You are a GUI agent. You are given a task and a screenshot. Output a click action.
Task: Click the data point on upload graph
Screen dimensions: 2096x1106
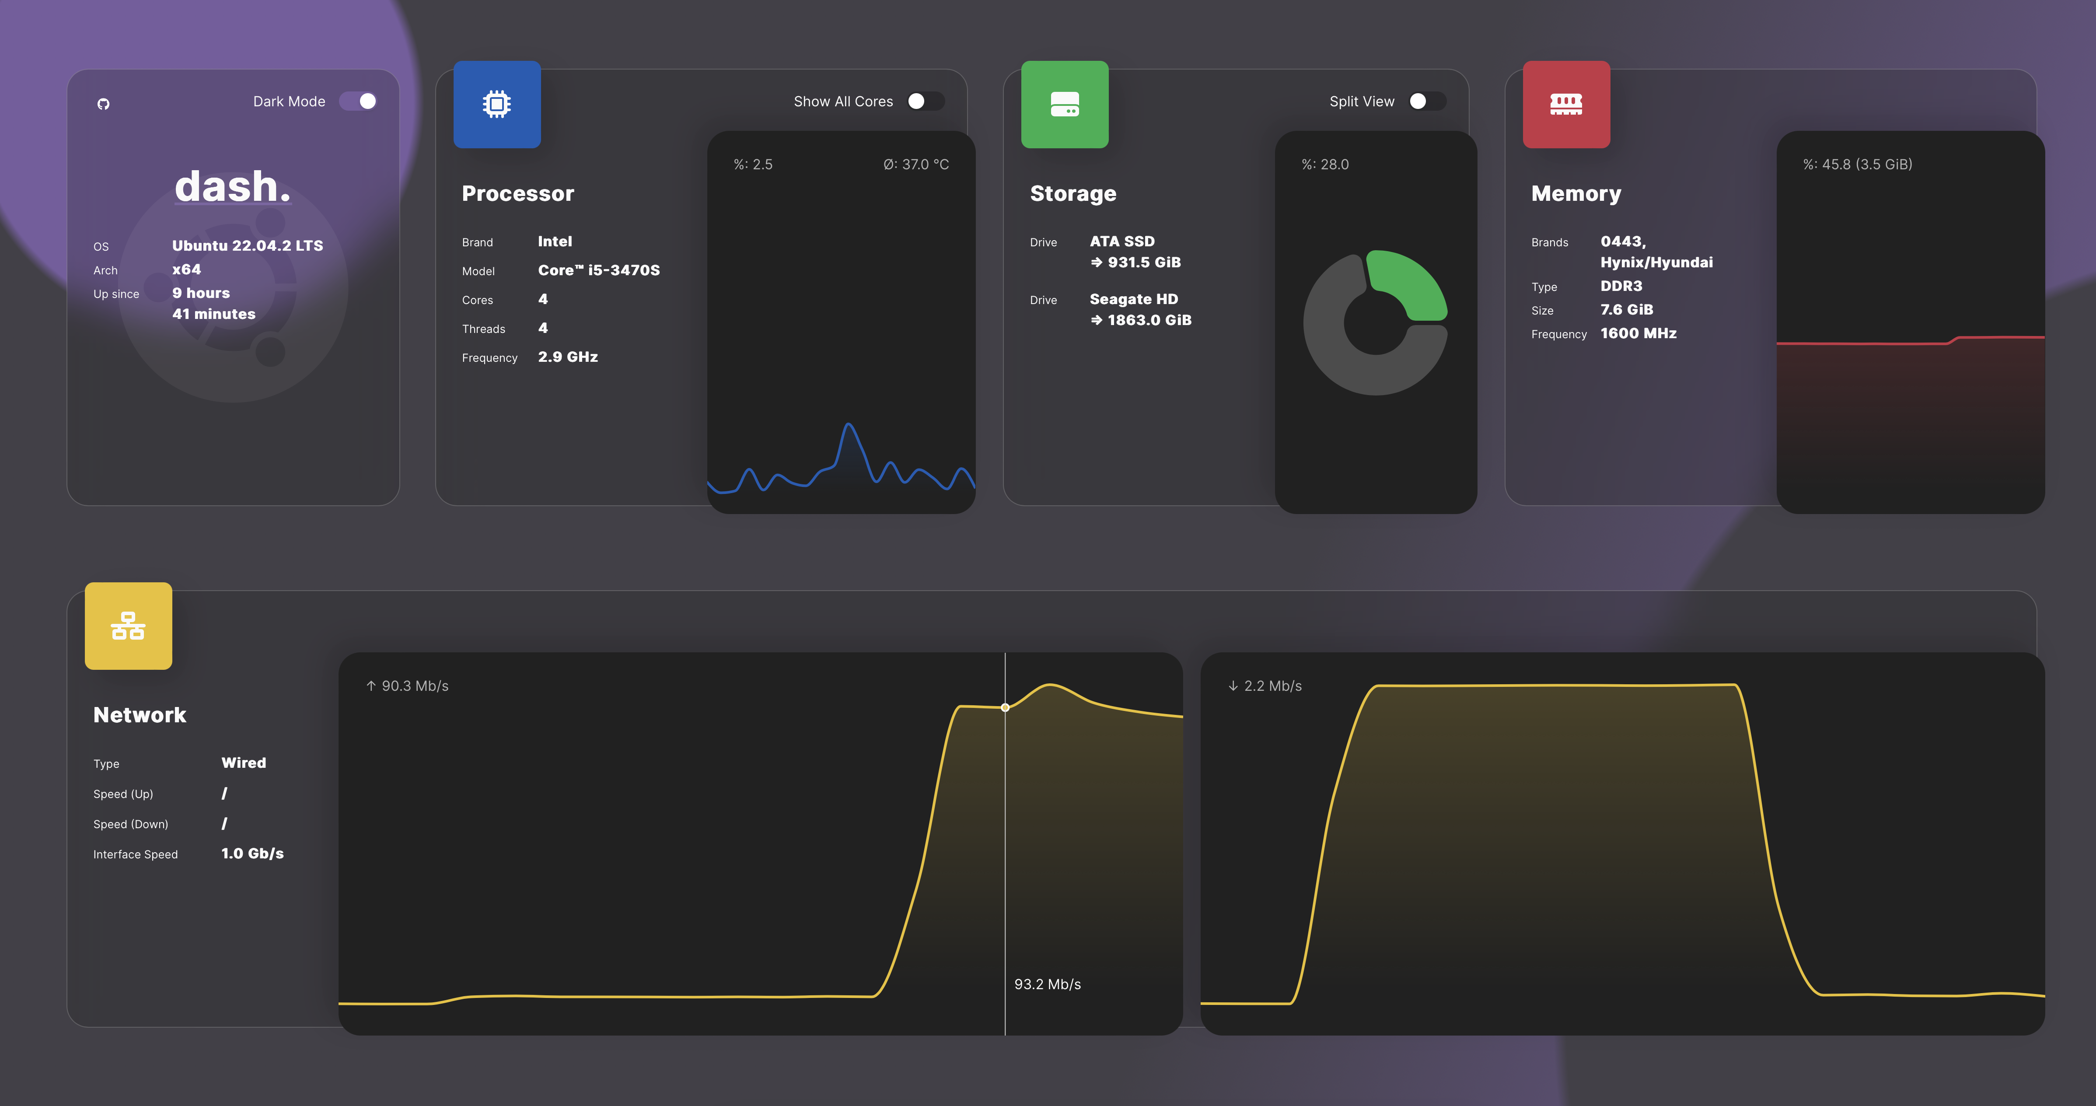point(1005,707)
